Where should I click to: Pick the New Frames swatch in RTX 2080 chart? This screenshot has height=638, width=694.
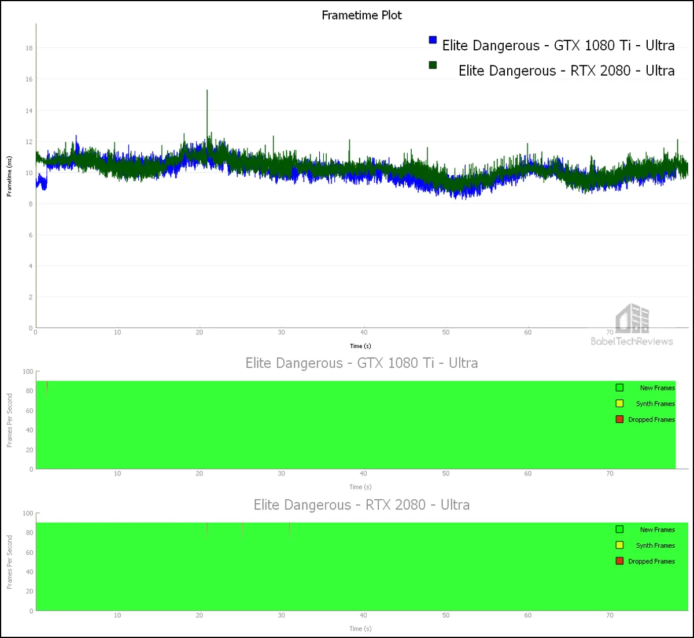pos(619,529)
